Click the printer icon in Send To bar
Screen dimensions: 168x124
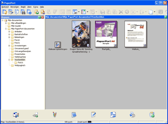132,115
